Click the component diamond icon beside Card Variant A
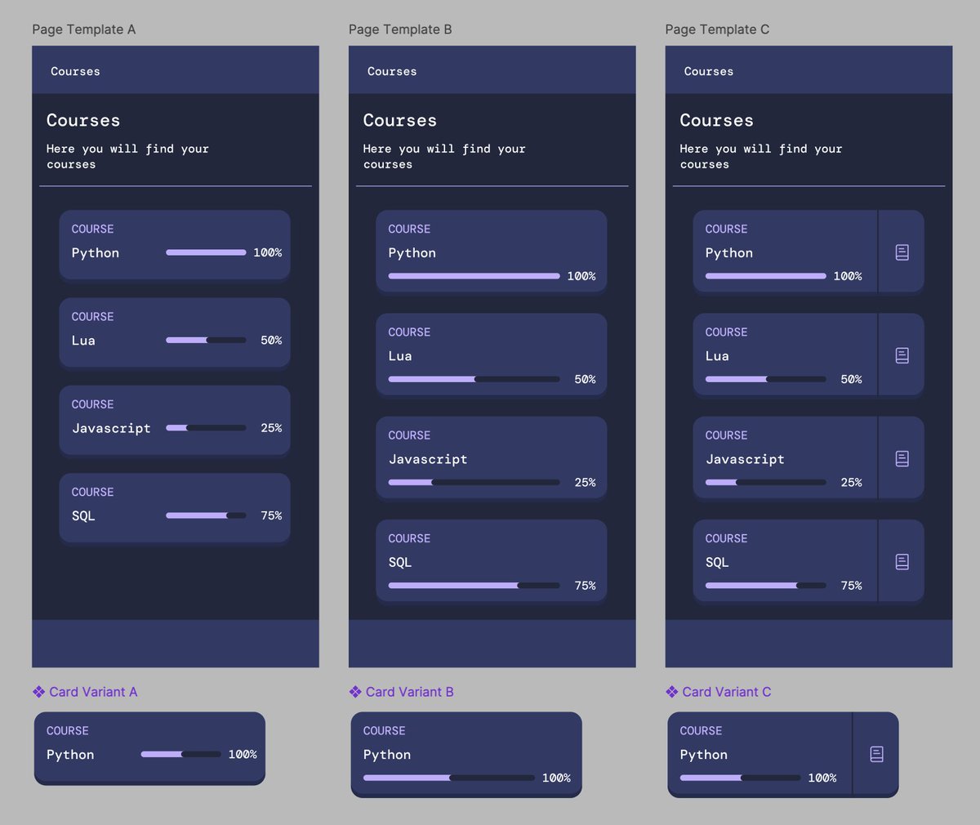 [38, 692]
